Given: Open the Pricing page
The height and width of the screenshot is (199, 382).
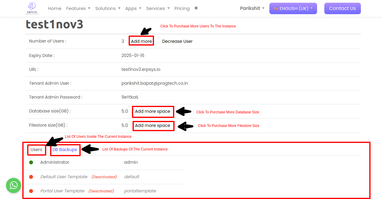Looking at the screenshot, I should [x=182, y=8].
